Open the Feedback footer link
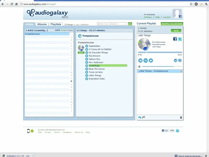This screenshot has width=209, height=157. pos(67,132)
